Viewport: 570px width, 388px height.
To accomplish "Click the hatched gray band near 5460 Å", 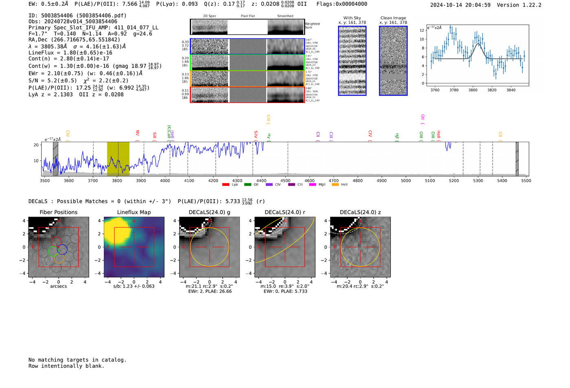I will coord(517,159).
